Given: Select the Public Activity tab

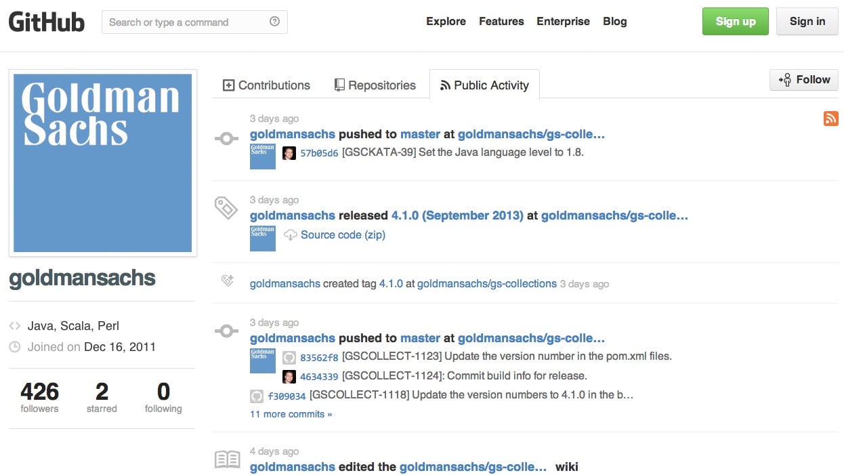Looking at the screenshot, I should point(484,85).
